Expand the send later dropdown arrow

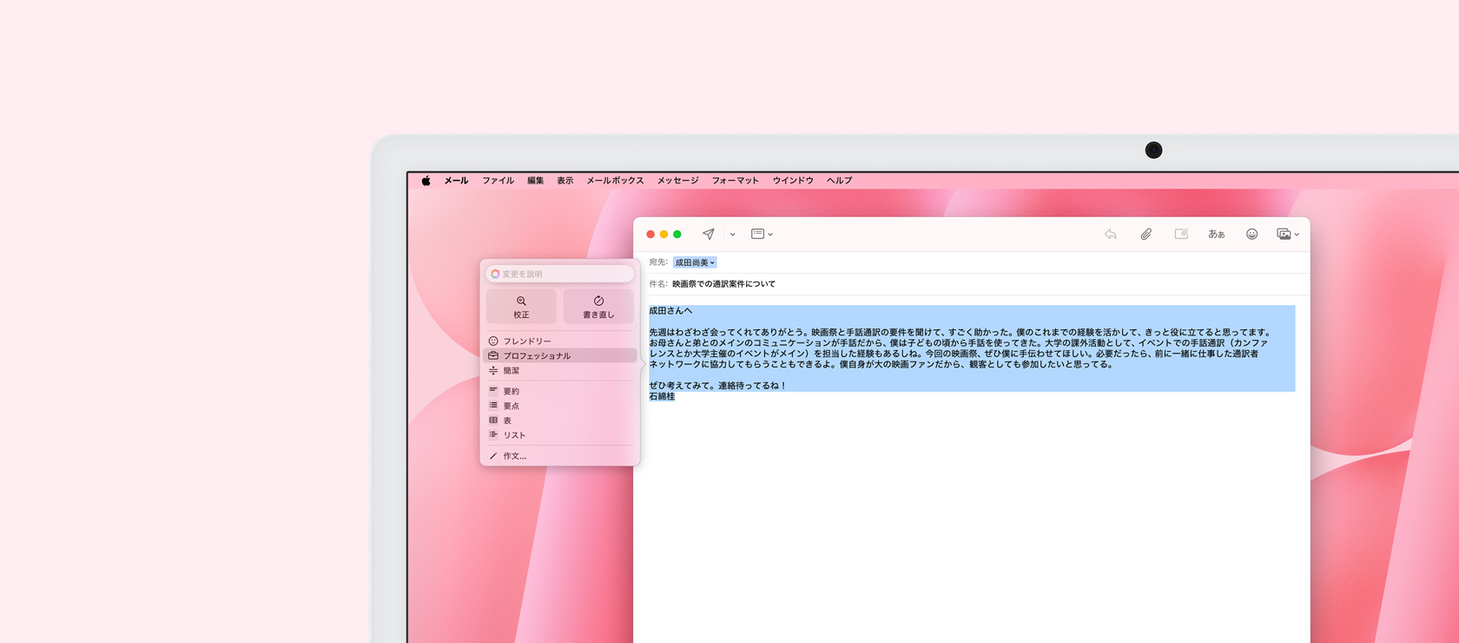pos(733,235)
